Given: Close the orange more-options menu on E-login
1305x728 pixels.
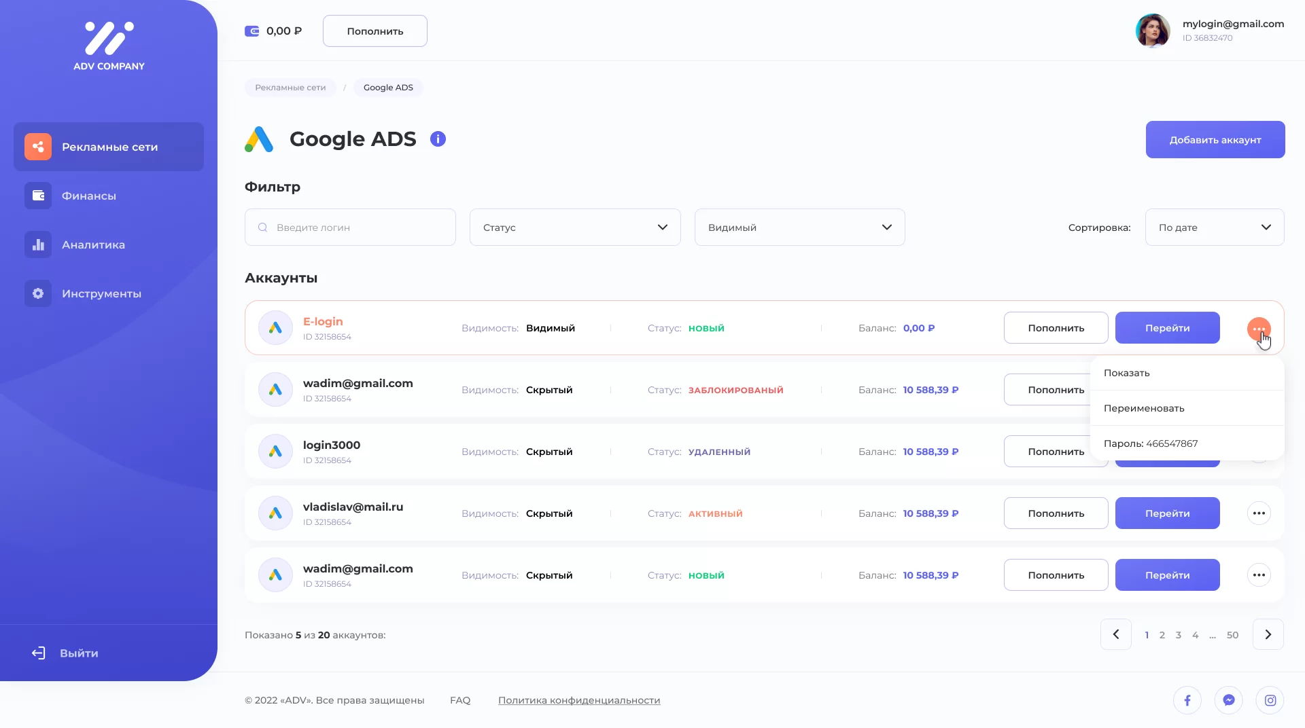Looking at the screenshot, I should (1259, 329).
